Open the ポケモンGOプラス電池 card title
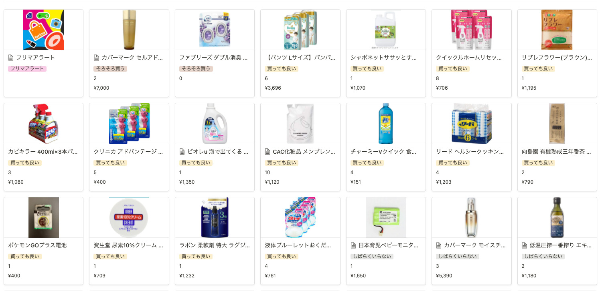Screen dimensions: 604x291 pyautogui.click(x=37, y=245)
